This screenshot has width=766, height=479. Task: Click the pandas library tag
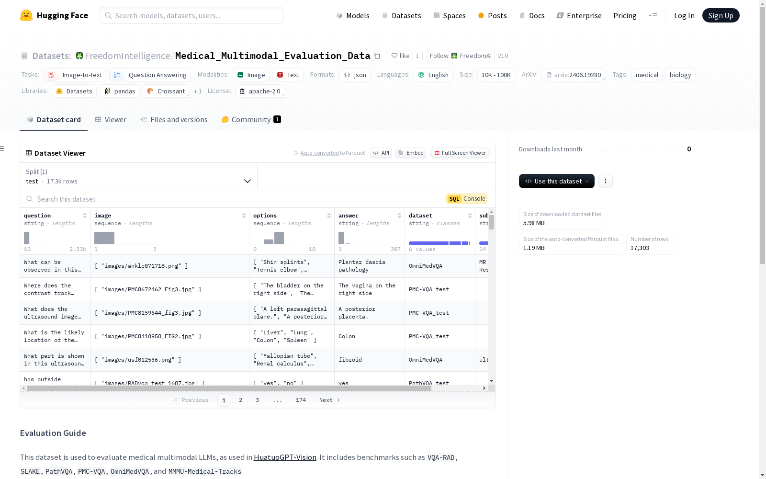click(x=120, y=91)
